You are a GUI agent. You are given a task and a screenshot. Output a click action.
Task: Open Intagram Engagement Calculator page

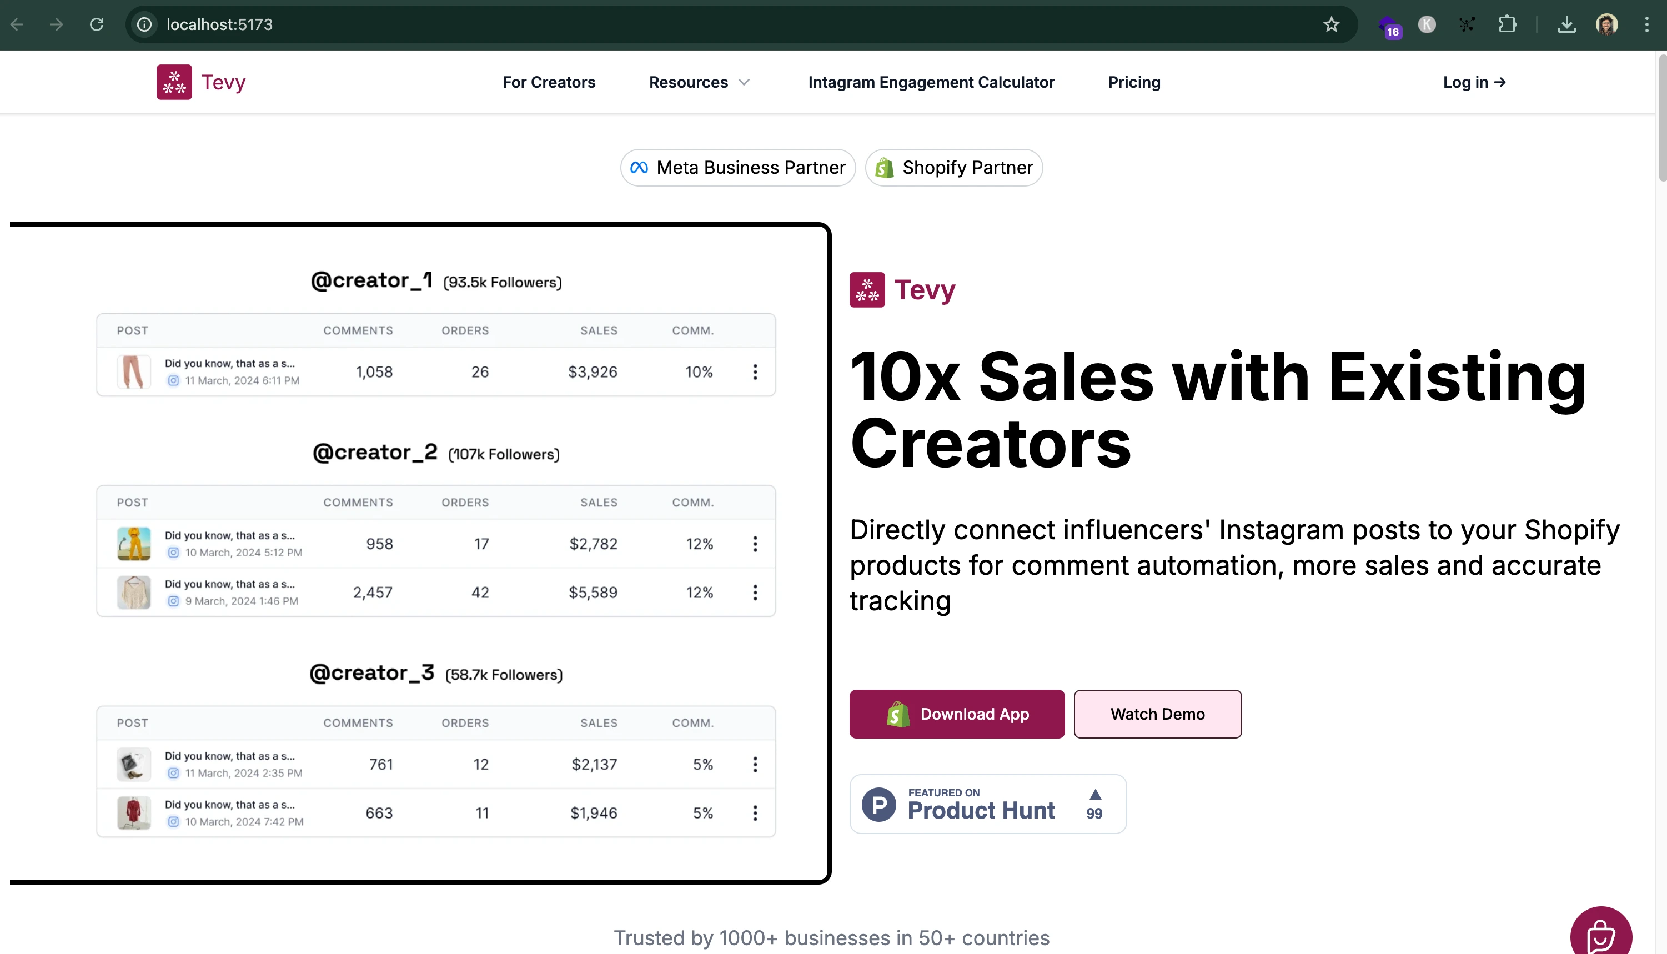point(931,83)
